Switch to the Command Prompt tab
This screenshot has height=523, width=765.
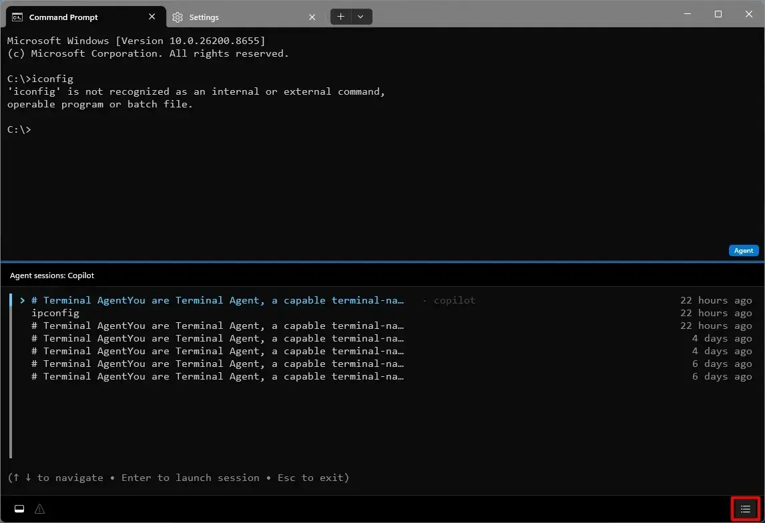86,17
